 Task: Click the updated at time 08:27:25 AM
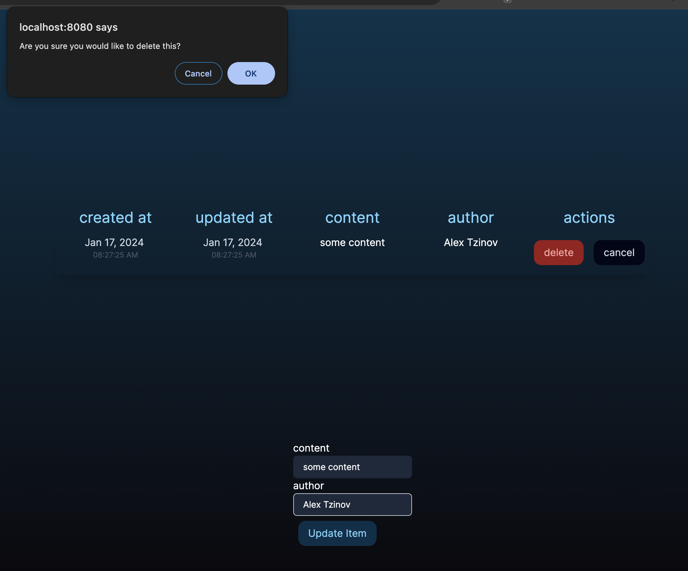234,255
